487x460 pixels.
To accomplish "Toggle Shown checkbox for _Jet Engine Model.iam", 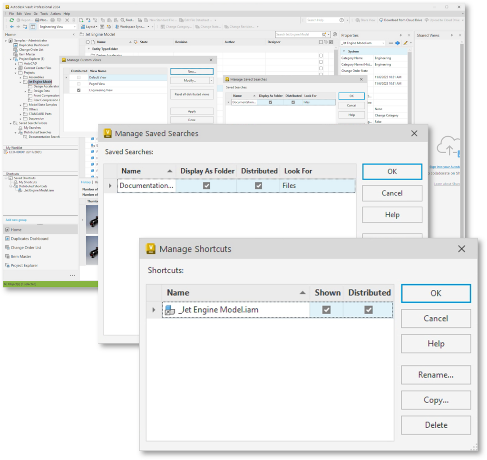I will click(x=326, y=310).
